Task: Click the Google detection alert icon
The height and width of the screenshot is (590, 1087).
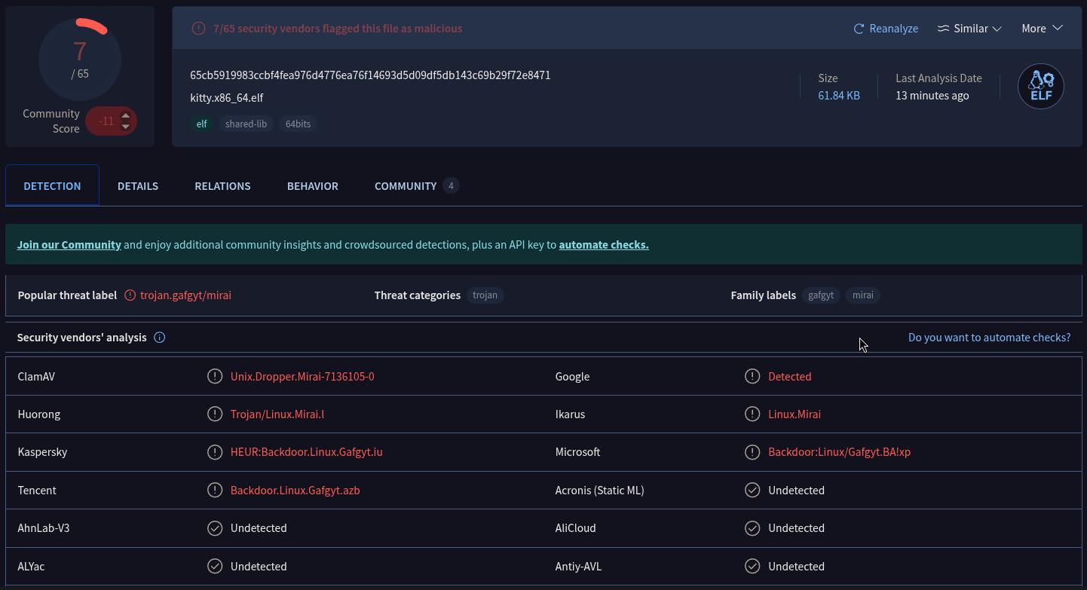Action: pos(752,376)
